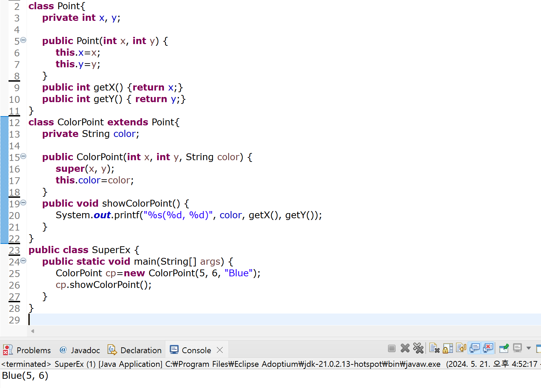Click the editor horizontal scrollbar left arrow

tap(32, 331)
